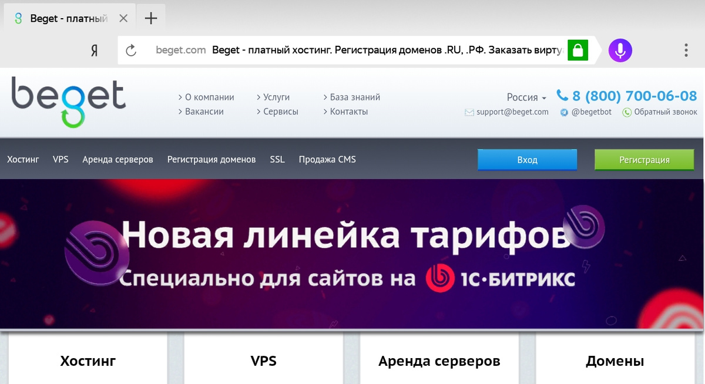The width and height of the screenshot is (705, 384).
Task: Open the browser three-dot menu
Action: [686, 50]
